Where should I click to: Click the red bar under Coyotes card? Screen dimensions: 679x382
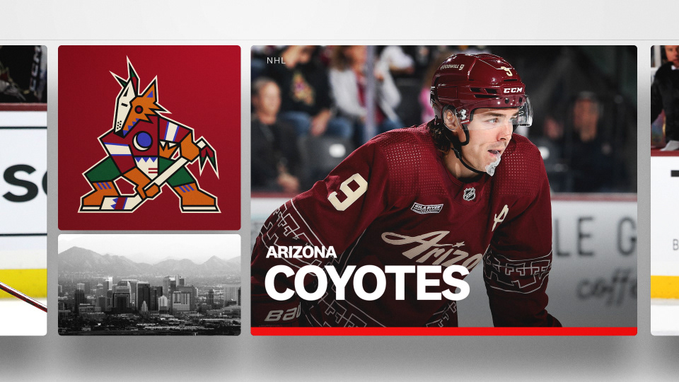click(444, 331)
